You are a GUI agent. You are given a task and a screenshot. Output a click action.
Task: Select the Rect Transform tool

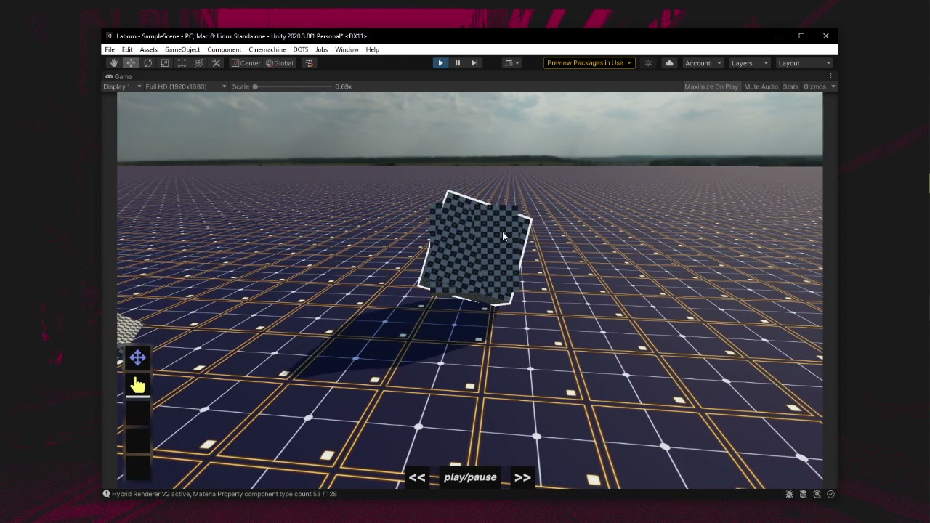click(182, 63)
